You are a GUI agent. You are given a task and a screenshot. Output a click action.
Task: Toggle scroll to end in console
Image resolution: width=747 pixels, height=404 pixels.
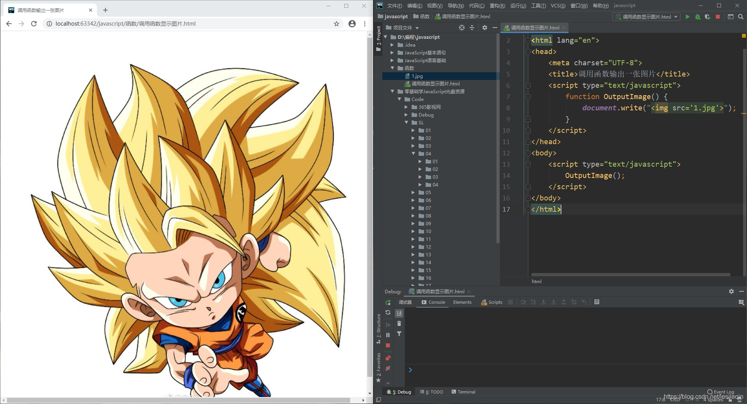coord(399,313)
